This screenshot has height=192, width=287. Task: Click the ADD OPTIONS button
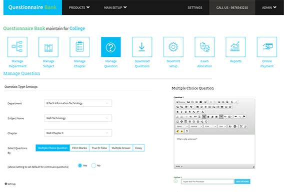coord(242,182)
